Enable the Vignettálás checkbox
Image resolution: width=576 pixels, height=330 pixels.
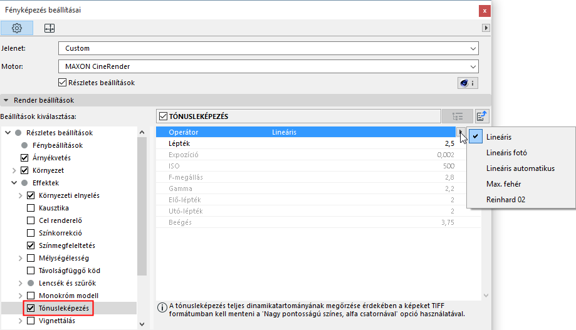[31, 321]
